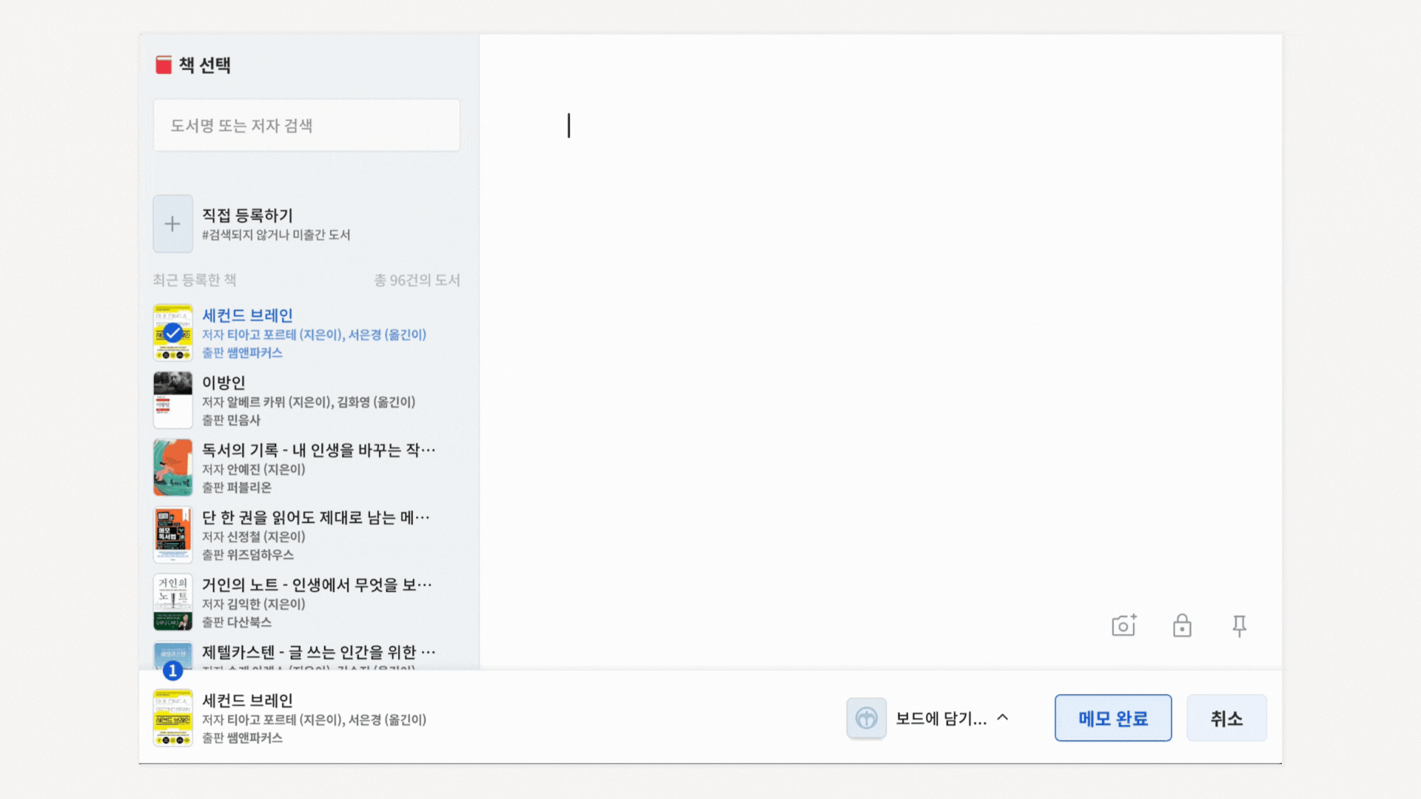Select the 제텔카스텐 book entry
This screenshot has height=799, width=1421.
[318, 653]
